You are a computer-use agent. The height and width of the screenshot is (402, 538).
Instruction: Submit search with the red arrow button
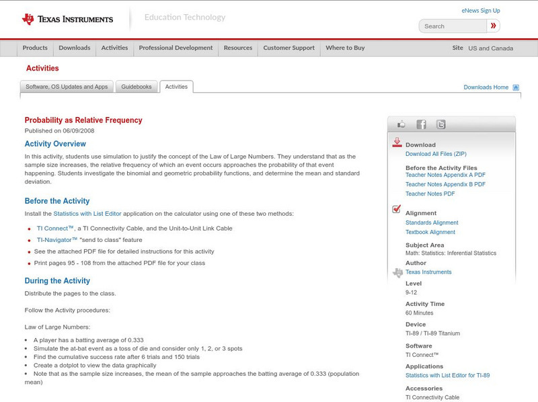coord(493,26)
